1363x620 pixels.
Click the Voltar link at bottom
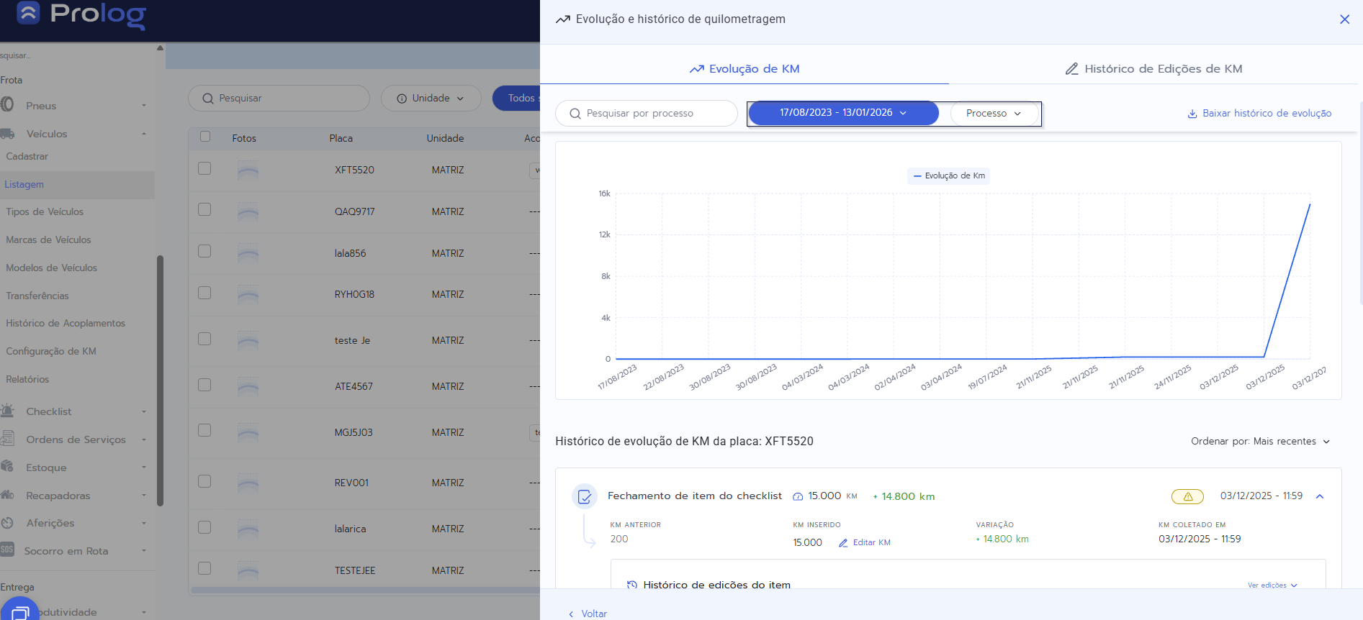588,614
